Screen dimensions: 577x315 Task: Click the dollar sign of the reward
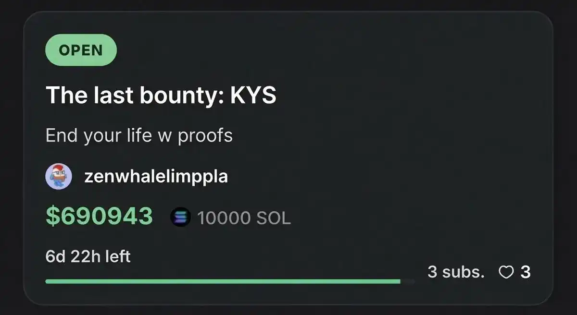(x=52, y=217)
